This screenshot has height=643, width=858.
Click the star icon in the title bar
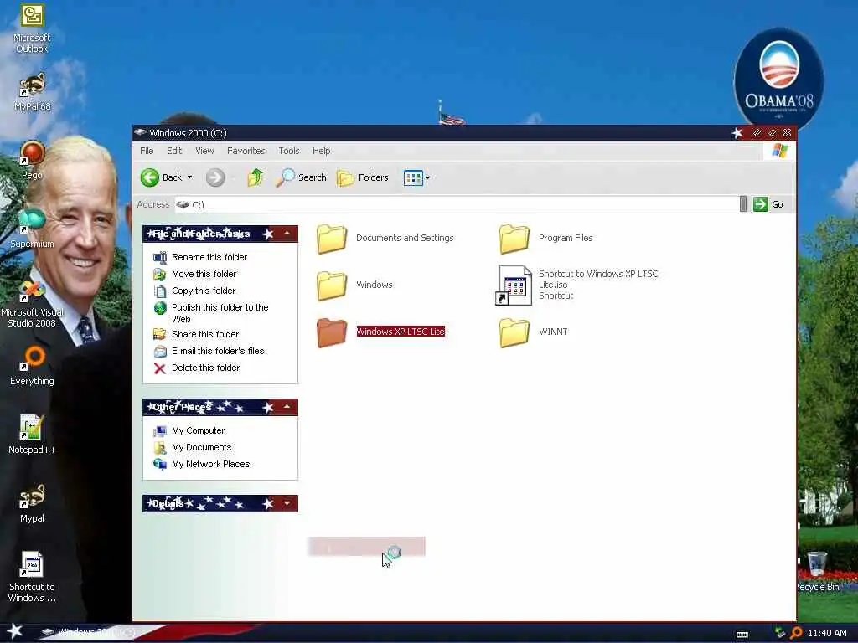click(x=737, y=133)
